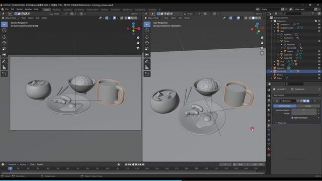Hide Circle.001 object via its eye icon

pos(319,71)
